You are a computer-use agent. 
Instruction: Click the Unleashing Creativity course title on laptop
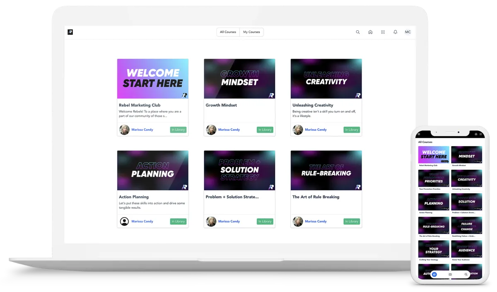click(313, 105)
